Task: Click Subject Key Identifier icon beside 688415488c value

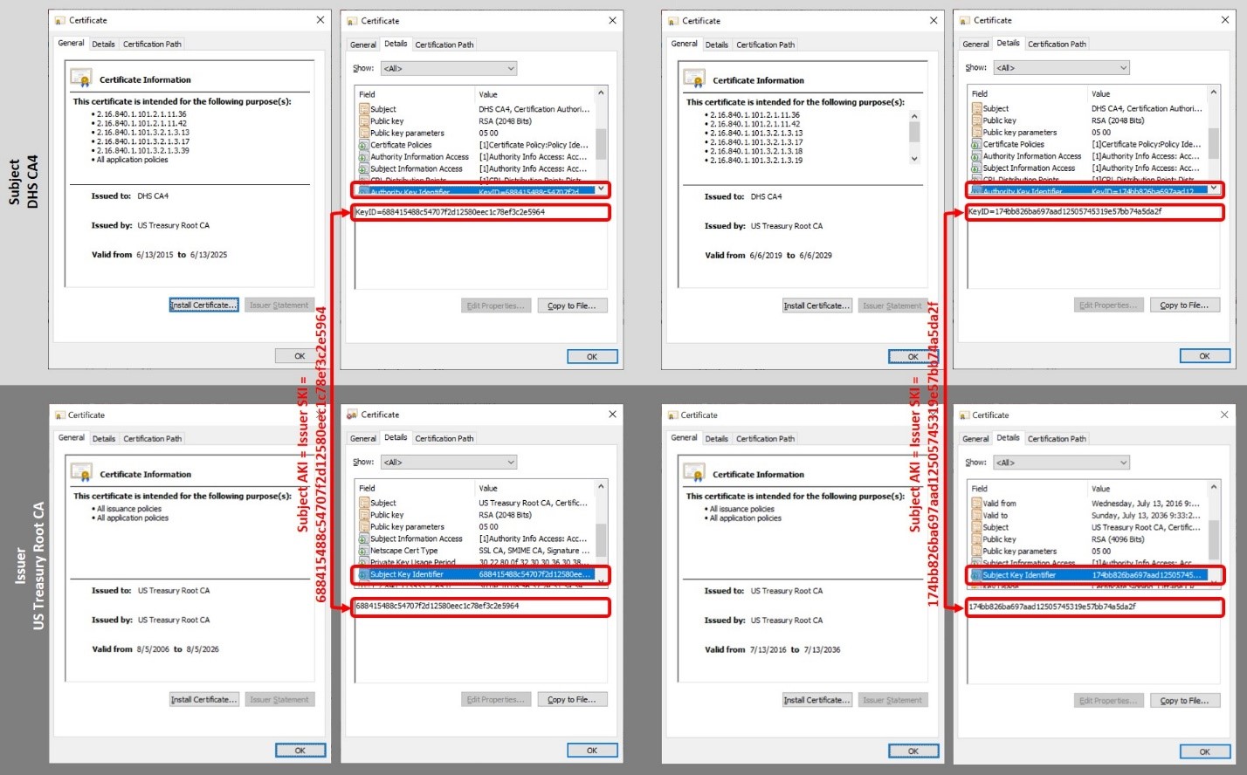Action: pos(364,574)
